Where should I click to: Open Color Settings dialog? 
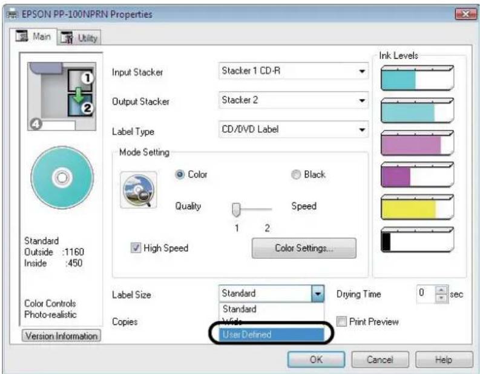[304, 248]
